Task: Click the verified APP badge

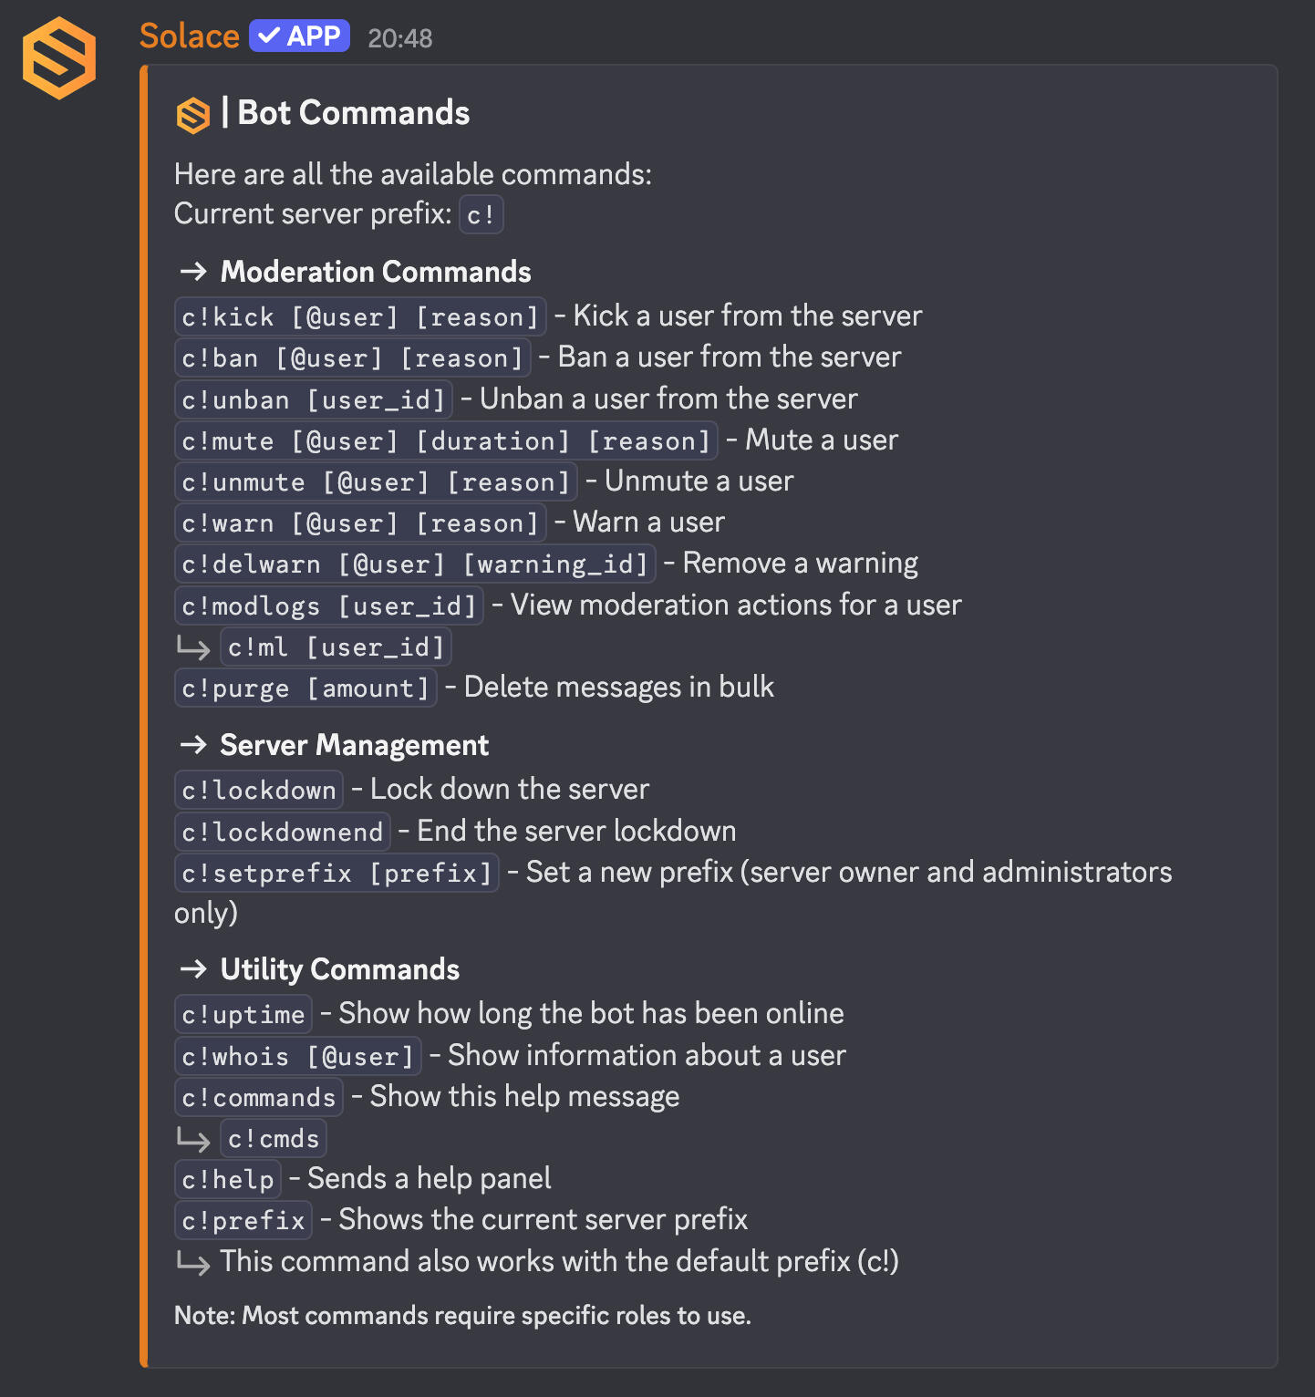Action: pos(299,36)
